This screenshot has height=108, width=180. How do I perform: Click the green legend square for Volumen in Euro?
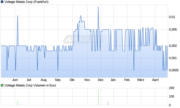2,85
